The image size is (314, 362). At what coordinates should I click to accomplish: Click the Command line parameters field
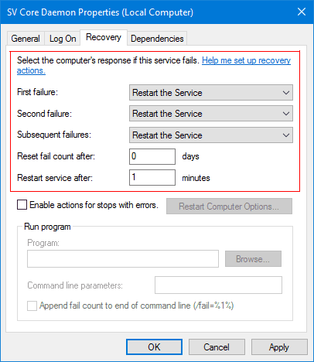click(218, 285)
